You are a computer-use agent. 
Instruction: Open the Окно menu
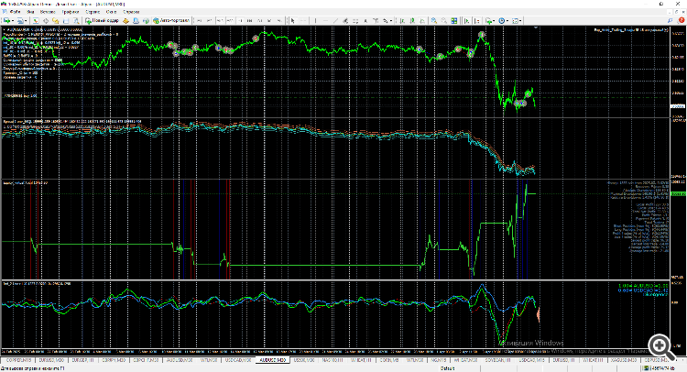point(111,12)
